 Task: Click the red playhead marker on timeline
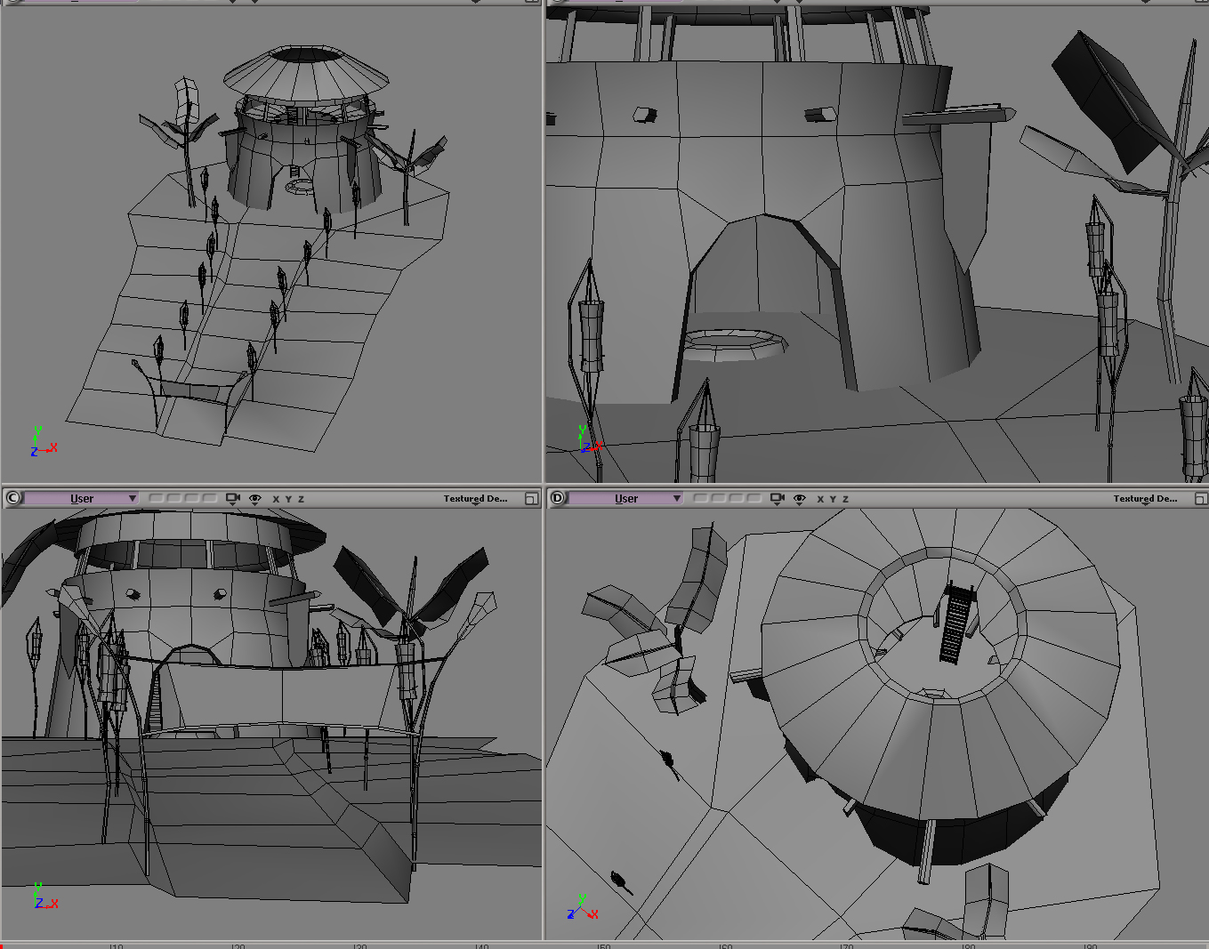coord(3,946)
